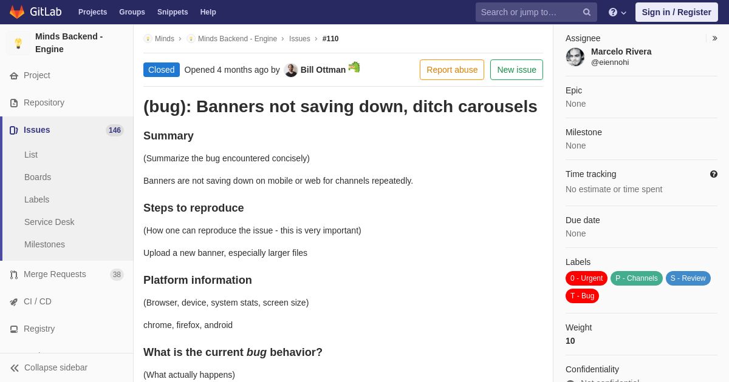Open the issues List submenu item
This screenshot has height=382, width=729.
[x=31, y=155]
